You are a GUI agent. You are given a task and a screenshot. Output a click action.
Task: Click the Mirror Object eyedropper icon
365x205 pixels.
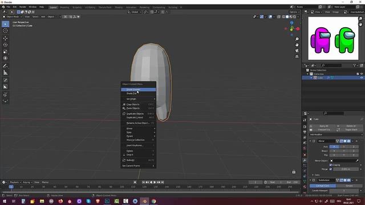pos(357,161)
